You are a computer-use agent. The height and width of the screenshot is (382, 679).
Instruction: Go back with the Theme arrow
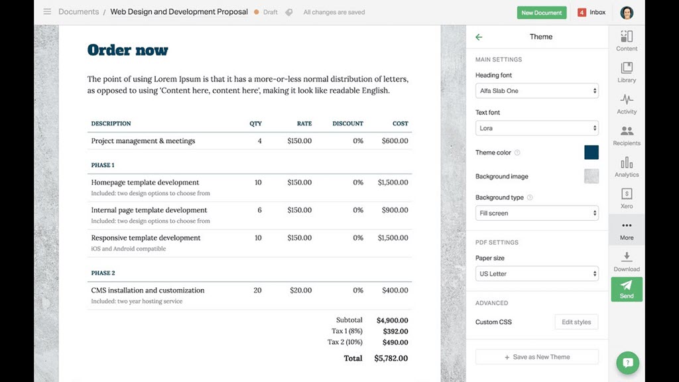[479, 37]
